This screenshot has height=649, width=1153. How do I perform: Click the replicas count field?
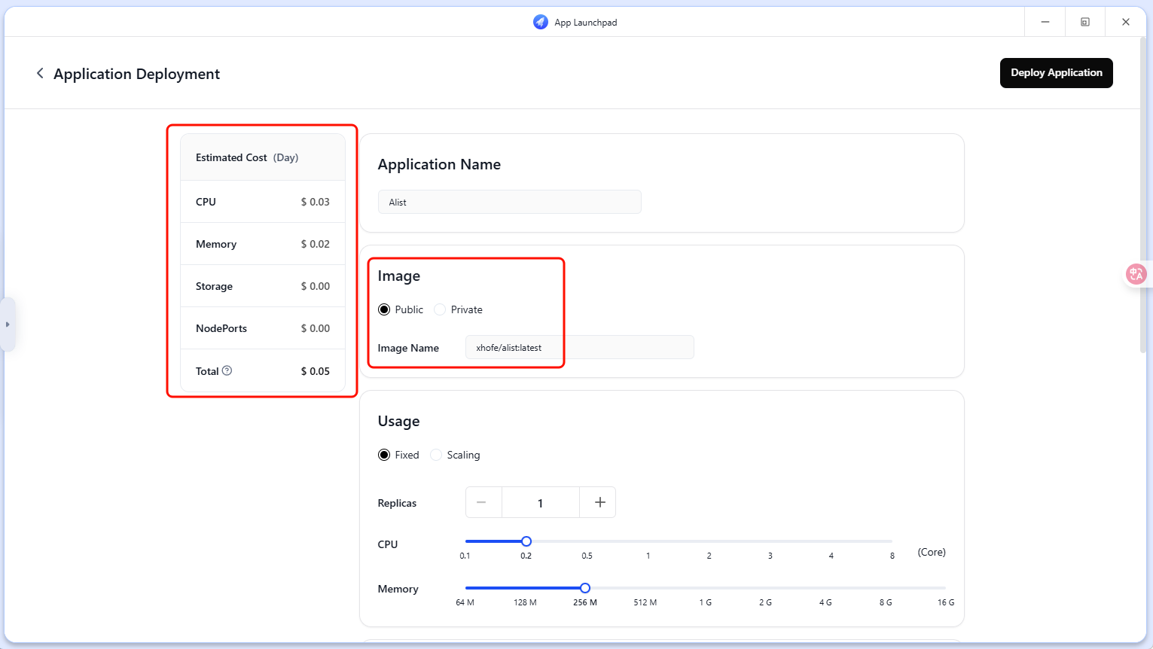[x=540, y=502]
